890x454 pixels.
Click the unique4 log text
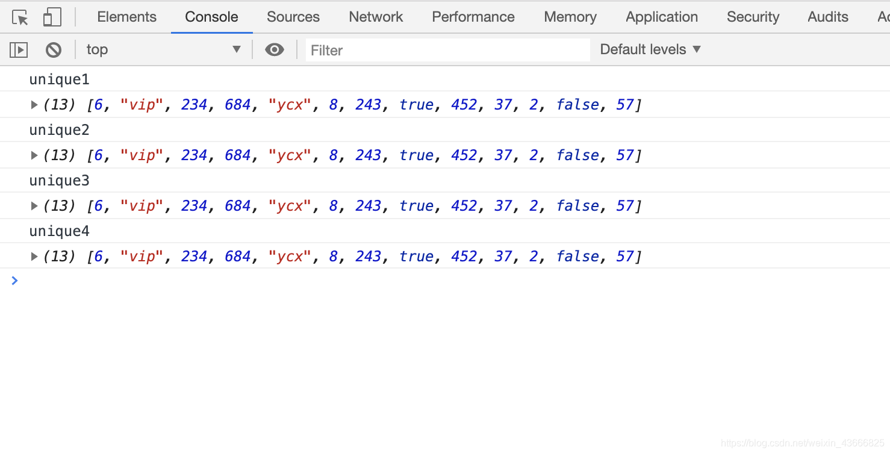(60, 231)
